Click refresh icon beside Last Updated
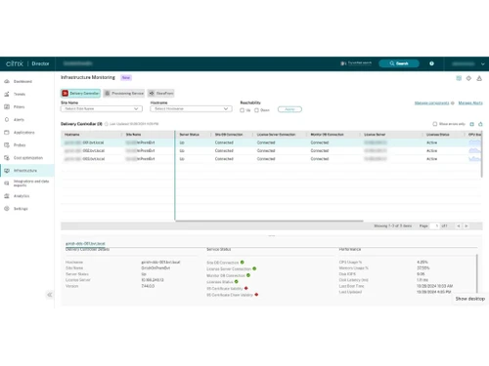Viewport: 489px width, 366px height. coord(107,124)
